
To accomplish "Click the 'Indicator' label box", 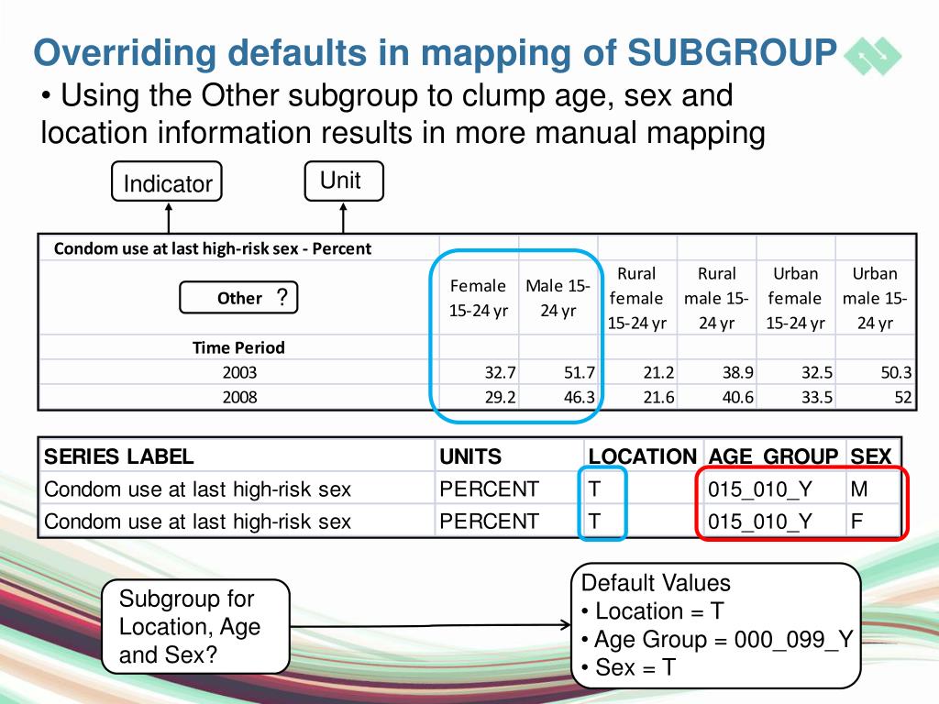I will [167, 182].
